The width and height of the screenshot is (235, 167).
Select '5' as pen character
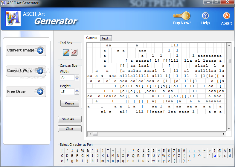[164, 151]
